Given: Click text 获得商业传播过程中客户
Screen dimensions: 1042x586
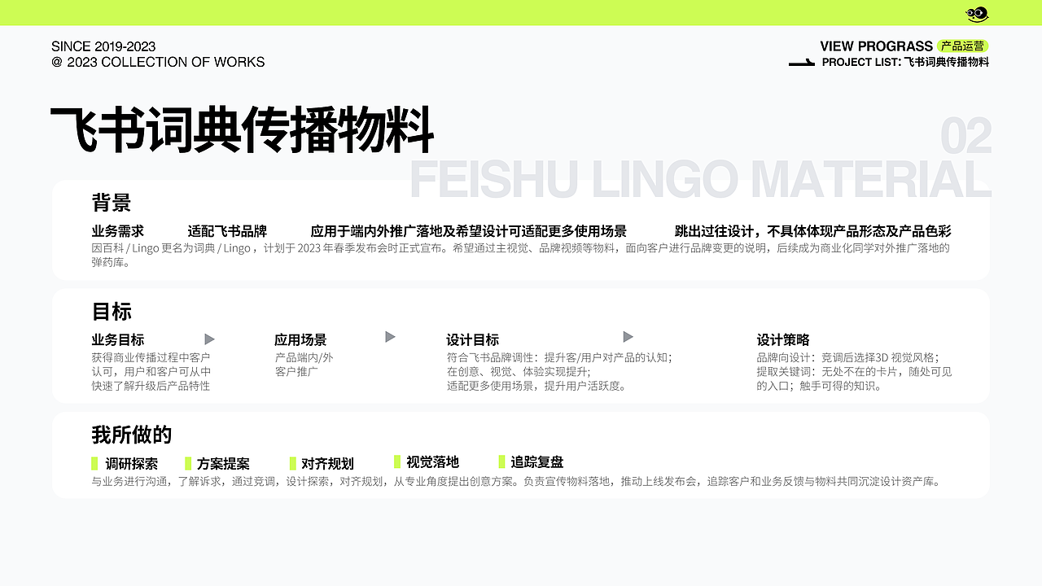Looking at the screenshot, I should pos(151,357).
